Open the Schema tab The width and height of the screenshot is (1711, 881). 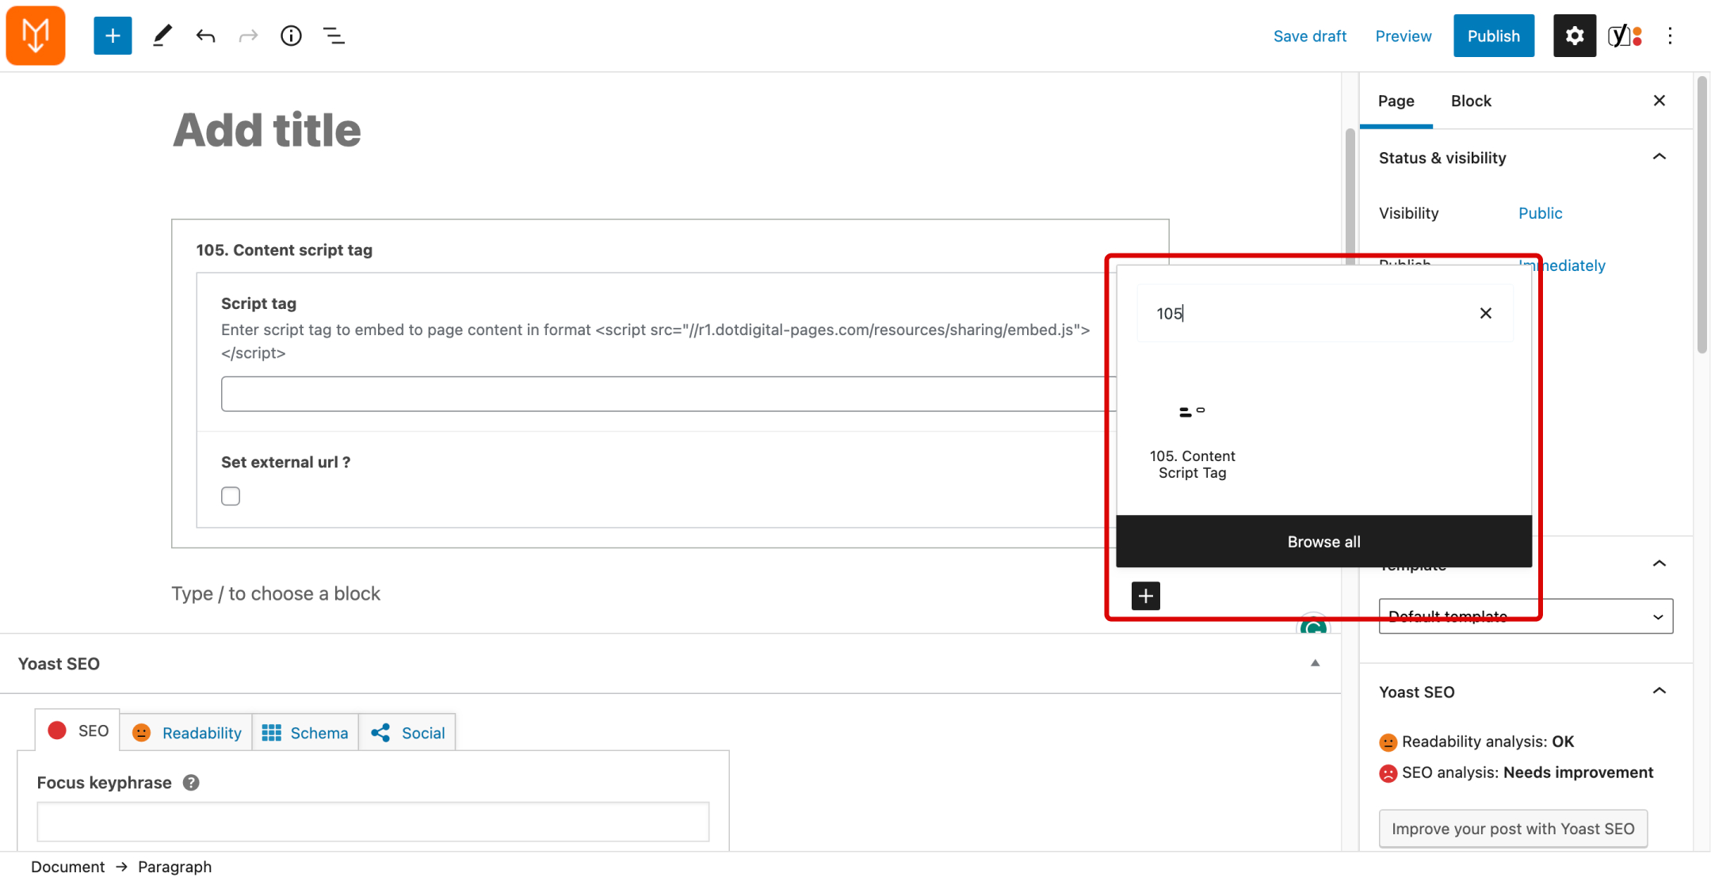coord(305,733)
